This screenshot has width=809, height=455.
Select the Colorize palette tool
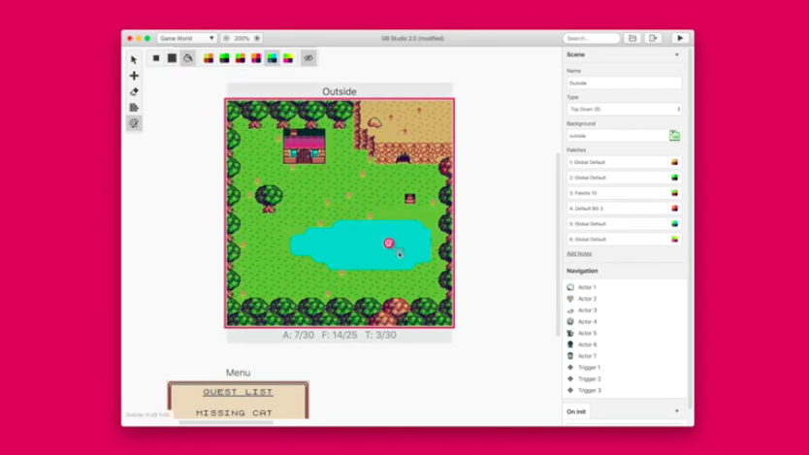point(134,123)
